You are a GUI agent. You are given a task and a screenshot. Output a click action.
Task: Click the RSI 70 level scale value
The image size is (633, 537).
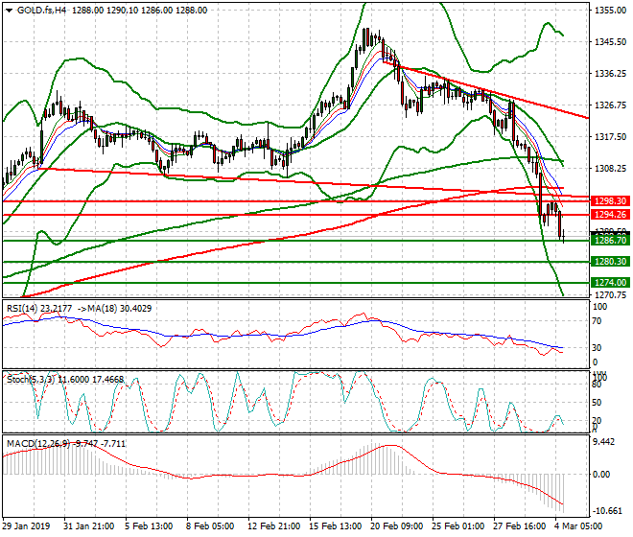598,322
